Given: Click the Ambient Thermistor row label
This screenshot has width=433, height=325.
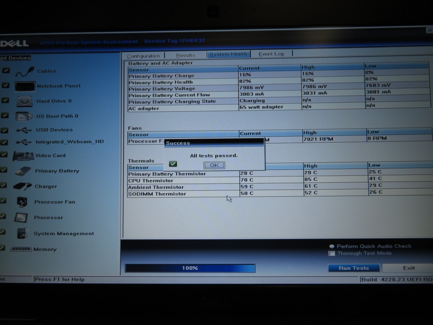Looking at the screenshot, I should [x=156, y=187].
